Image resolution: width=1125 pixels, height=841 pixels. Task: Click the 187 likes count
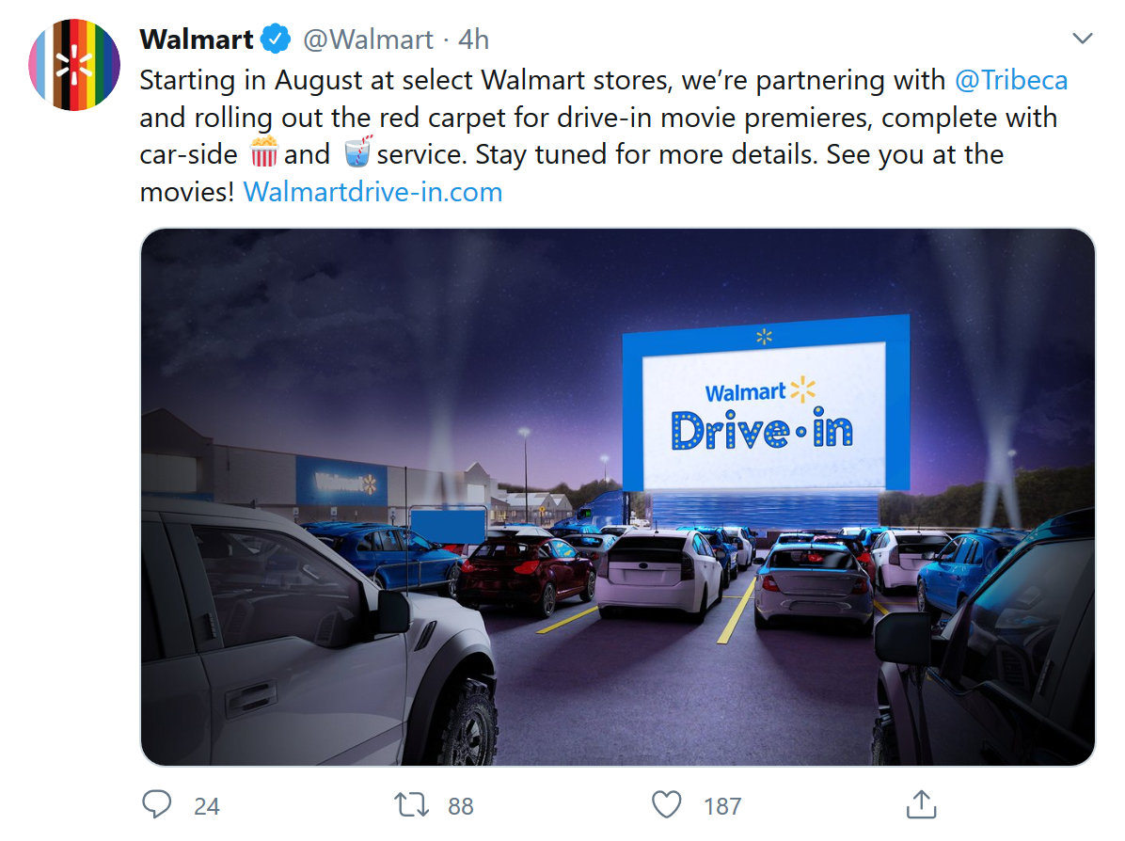point(722,806)
